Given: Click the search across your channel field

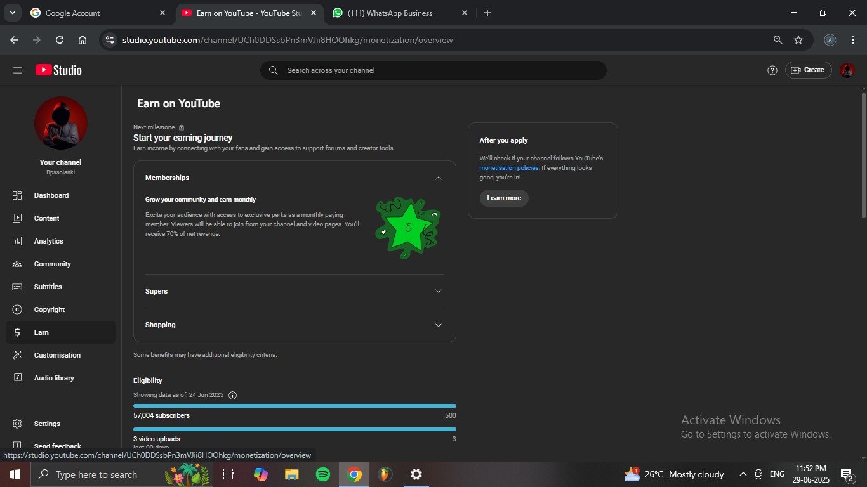Looking at the screenshot, I should click(x=433, y=70).
